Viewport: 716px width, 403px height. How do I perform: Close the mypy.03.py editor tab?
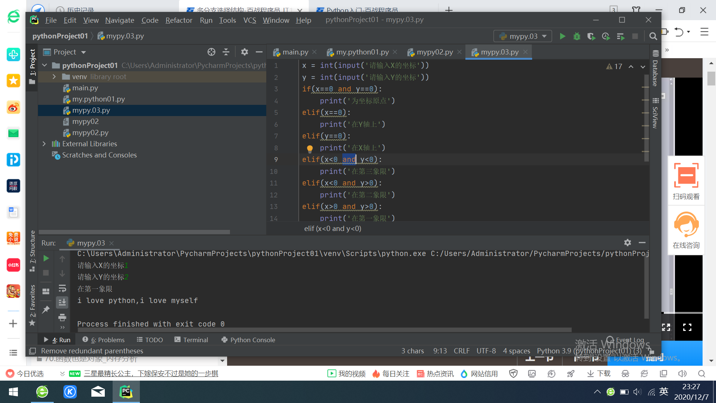(525, 52)
